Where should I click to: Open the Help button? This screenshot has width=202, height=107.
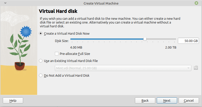click(13, 100)
